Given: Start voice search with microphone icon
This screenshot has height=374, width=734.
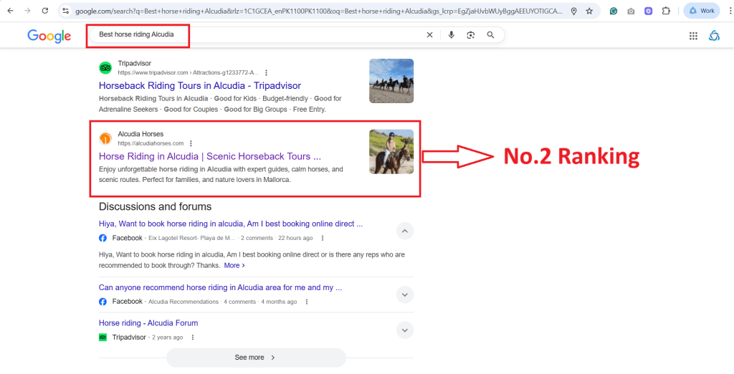Looking at the screenshot, I should tap(452, 34).
